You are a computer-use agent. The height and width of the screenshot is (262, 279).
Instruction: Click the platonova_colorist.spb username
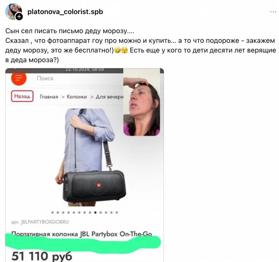[65, 12]
